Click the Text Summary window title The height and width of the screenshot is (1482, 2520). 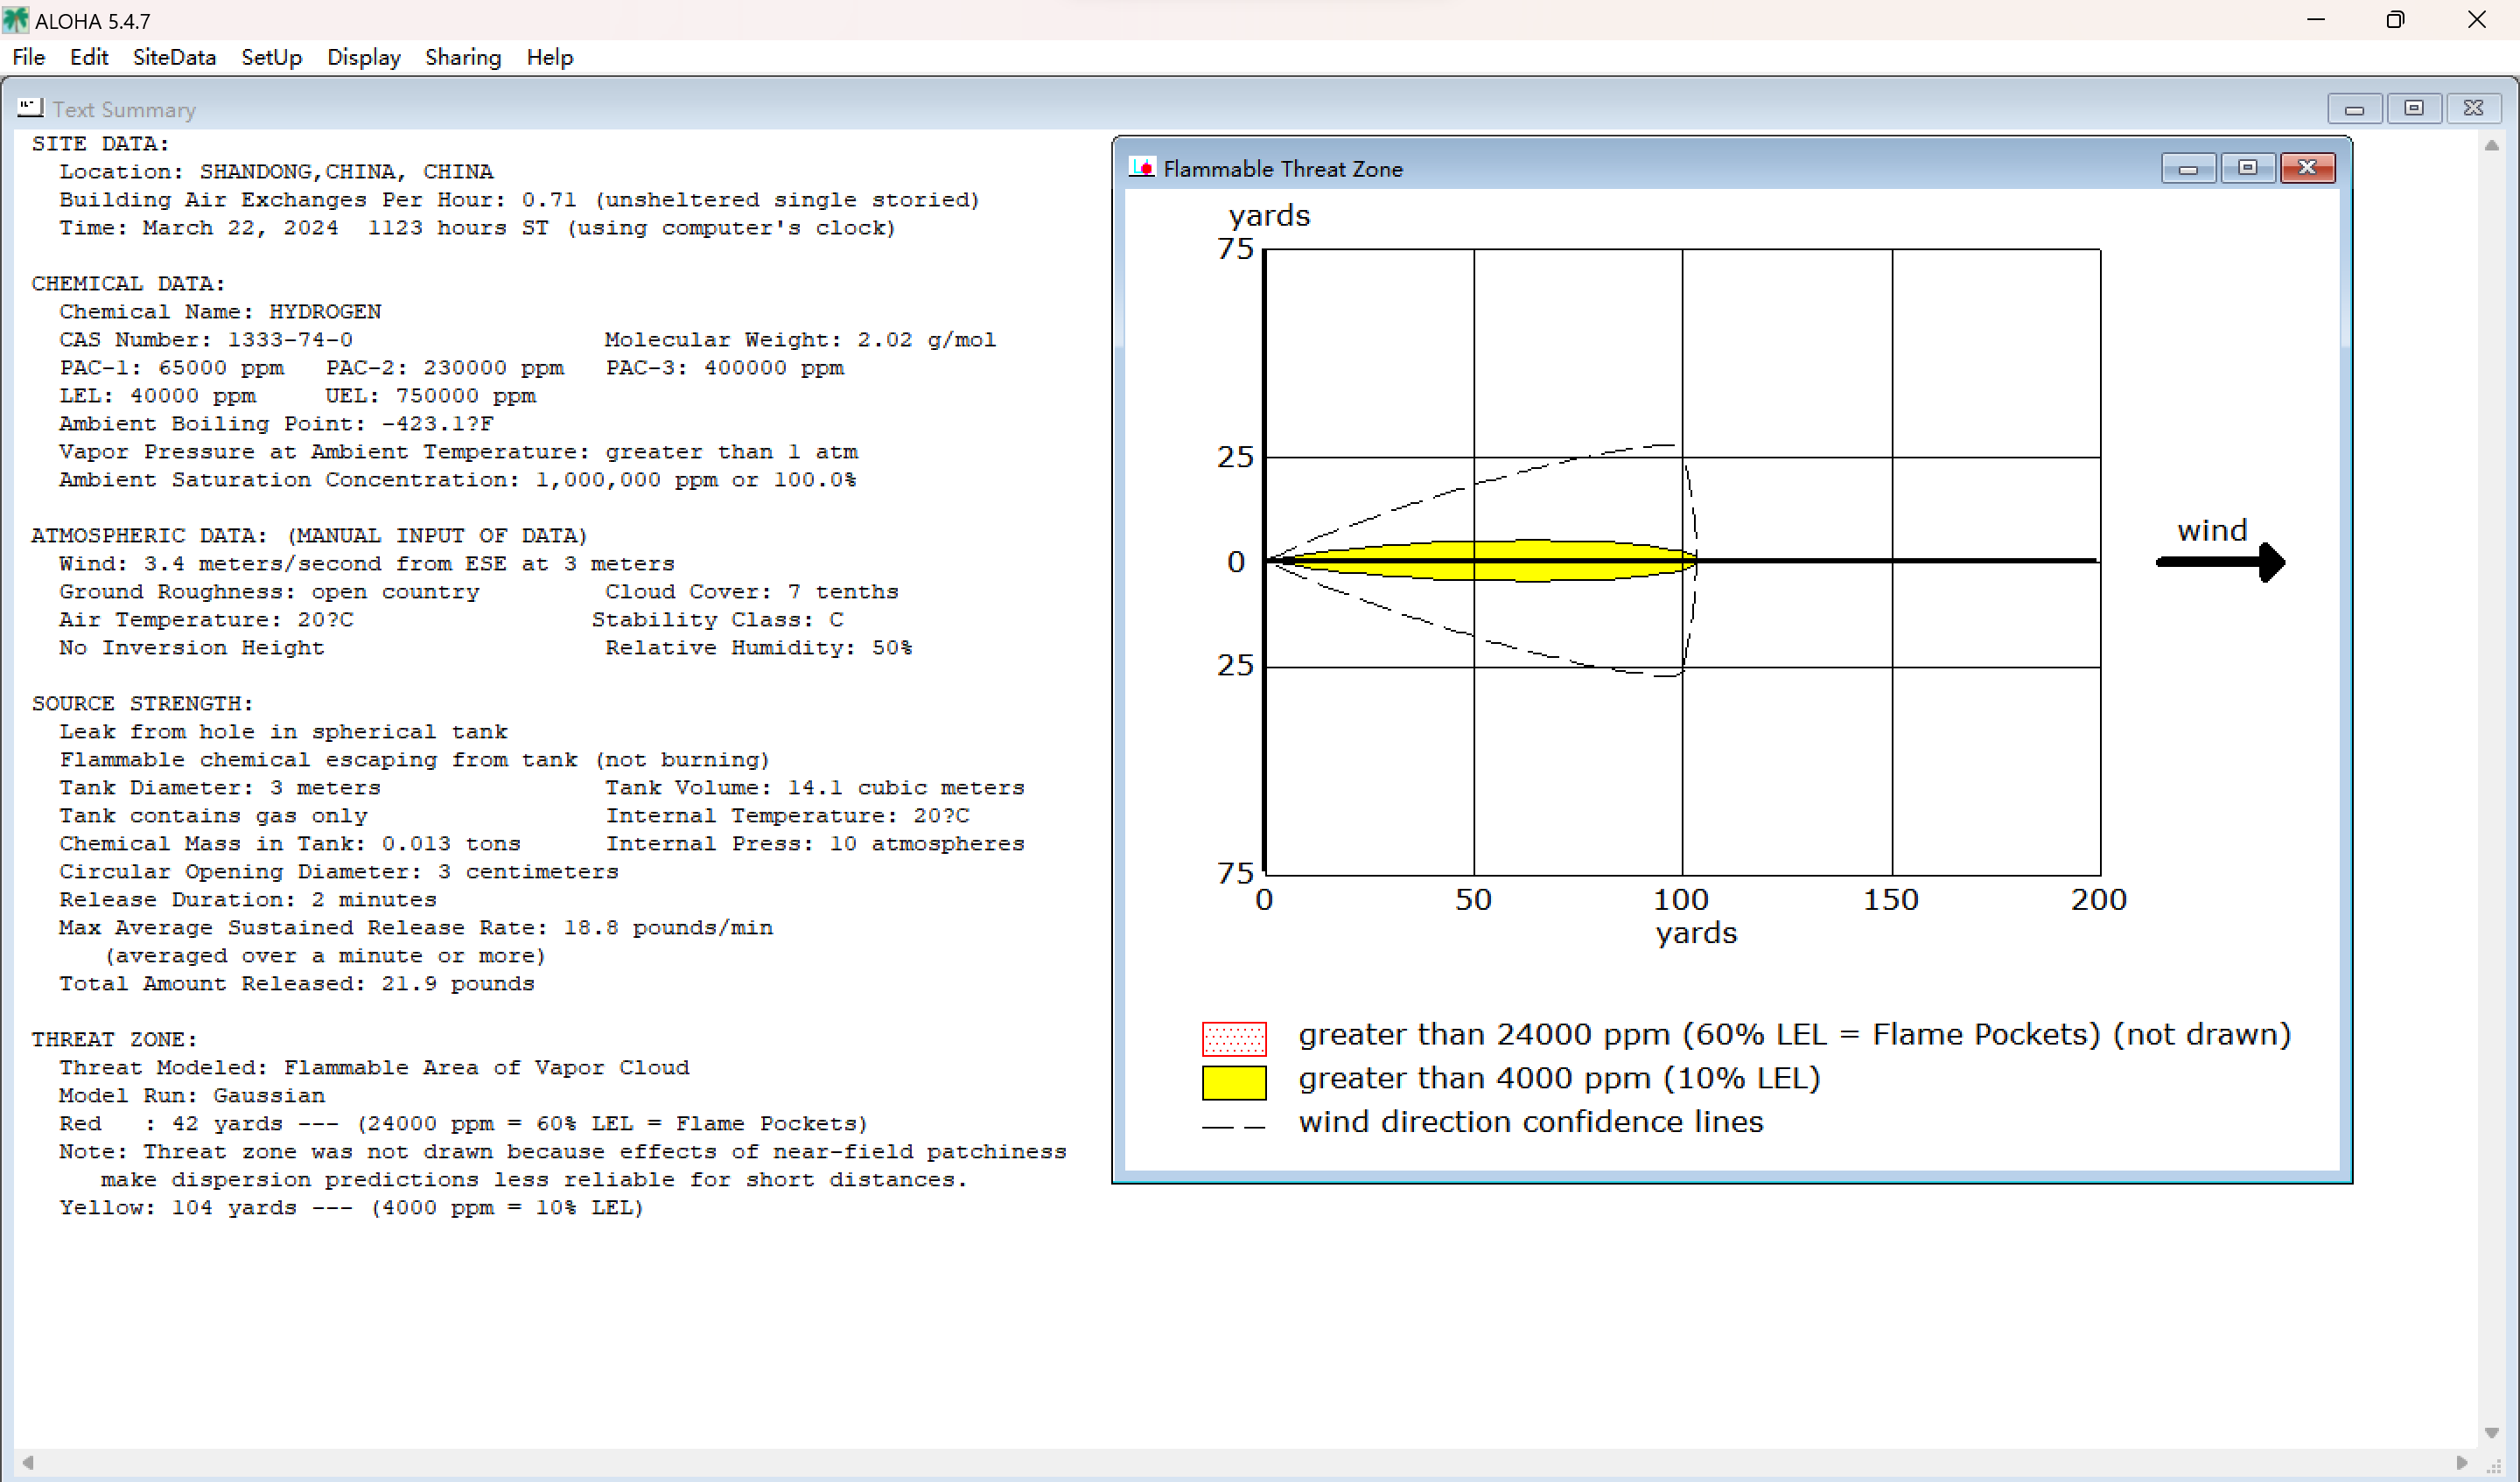(124, 109)
